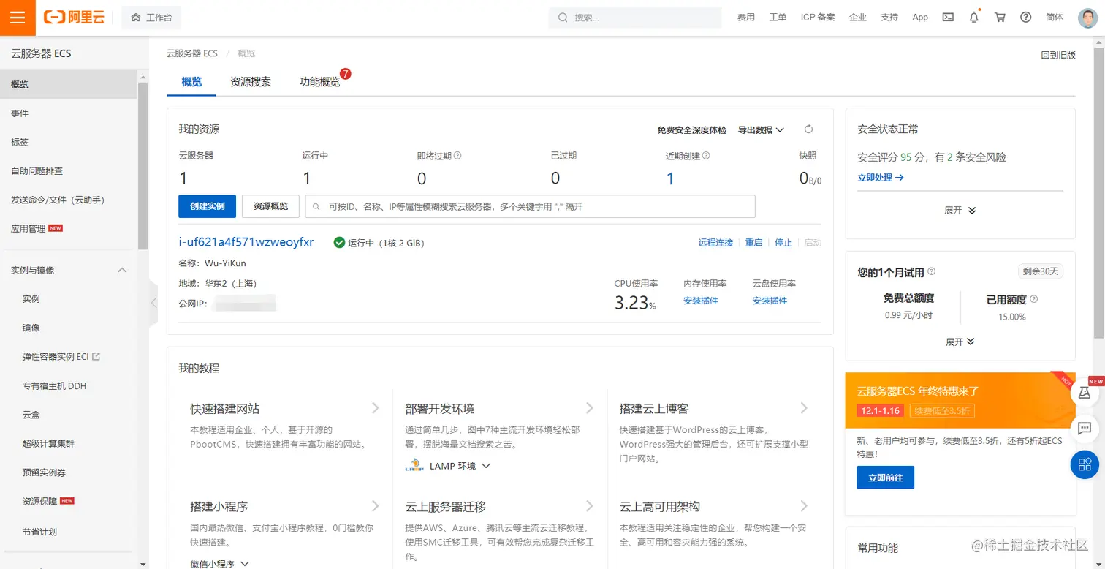Open the floating blue apps grid icon
Image resolution: width=1105 pixels, height=569 pixels.
(x=1085, y=464)
